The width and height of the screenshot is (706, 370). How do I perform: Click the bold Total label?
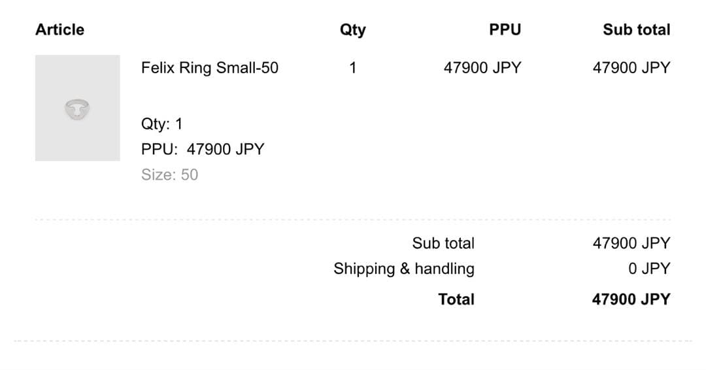[x=456, y=299]
